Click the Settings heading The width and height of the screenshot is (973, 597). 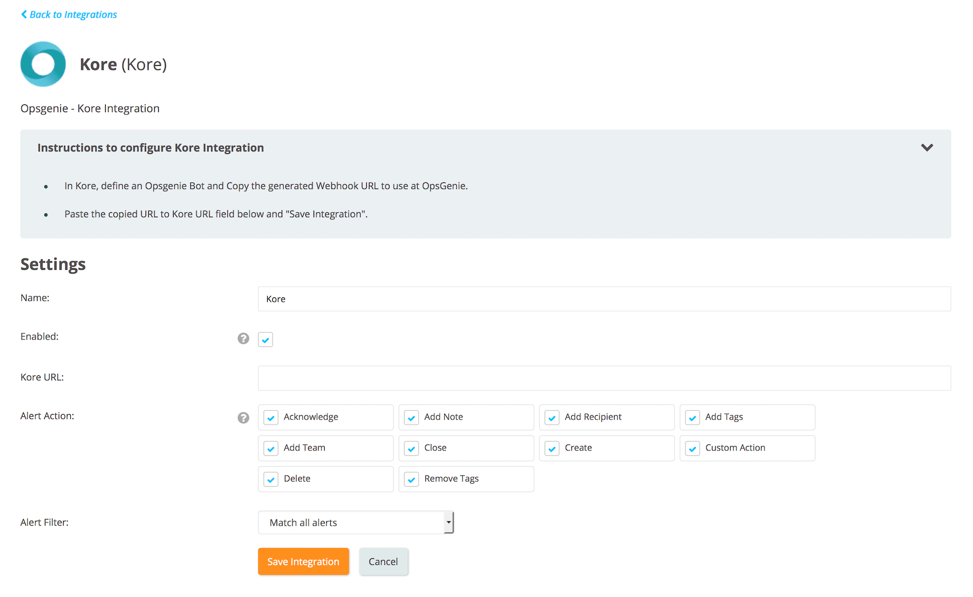pos(53,264)
